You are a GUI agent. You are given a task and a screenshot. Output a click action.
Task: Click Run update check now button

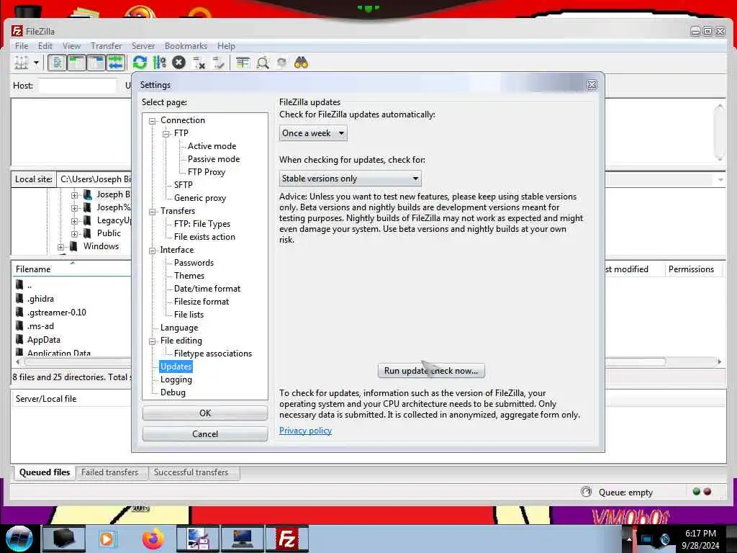pos(431,371)
